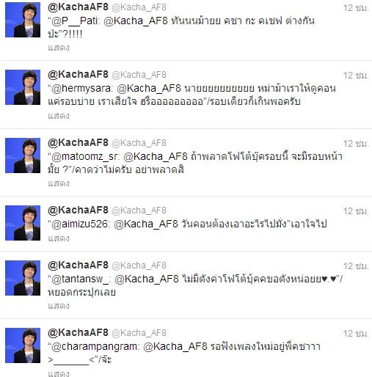
Task: Expand the @aimizu526 tweet with แสดง
Action: pos(59,238)
